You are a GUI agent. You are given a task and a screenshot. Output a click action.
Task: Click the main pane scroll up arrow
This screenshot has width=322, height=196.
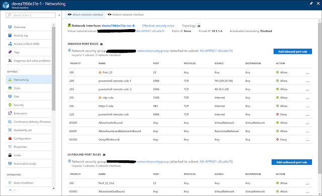pos(319,21)
